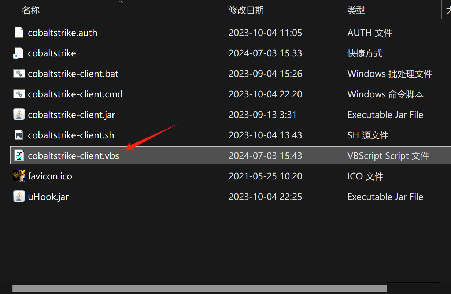
Task: Select file name cobaltstrike-client.cmd
Action: pyautogui.click(x=75, y=94)
